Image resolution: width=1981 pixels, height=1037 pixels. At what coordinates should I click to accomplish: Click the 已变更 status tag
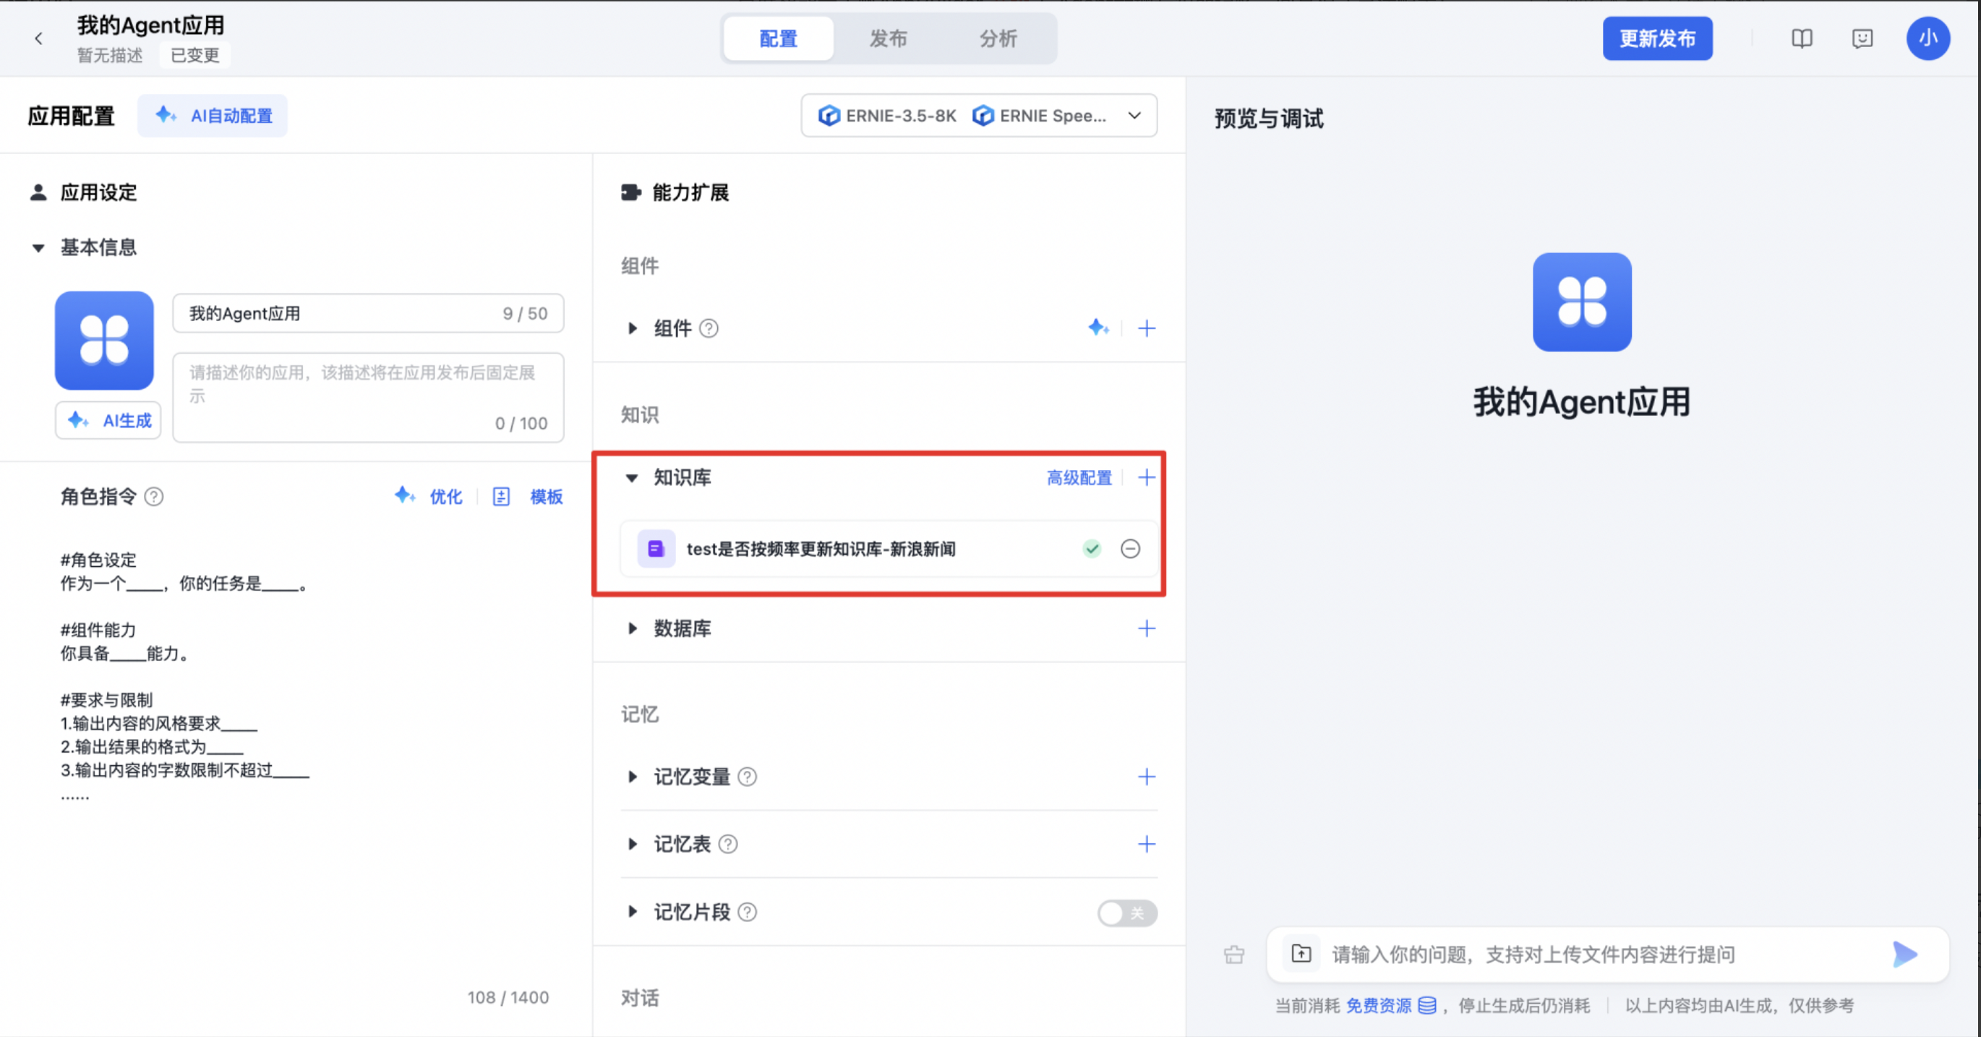coord(194,55)
